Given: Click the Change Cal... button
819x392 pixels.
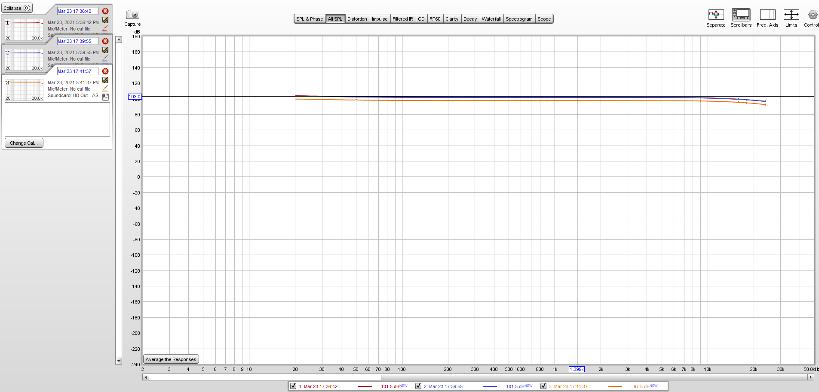Looking at the screenshot, I should 24,143.
